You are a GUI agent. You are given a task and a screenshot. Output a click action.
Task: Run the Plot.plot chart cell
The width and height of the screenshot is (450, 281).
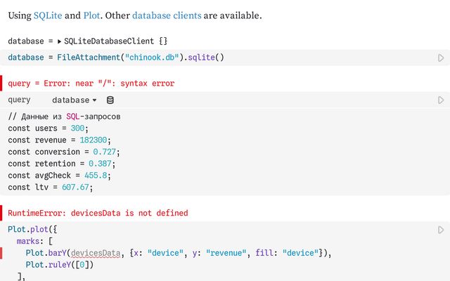441,230
